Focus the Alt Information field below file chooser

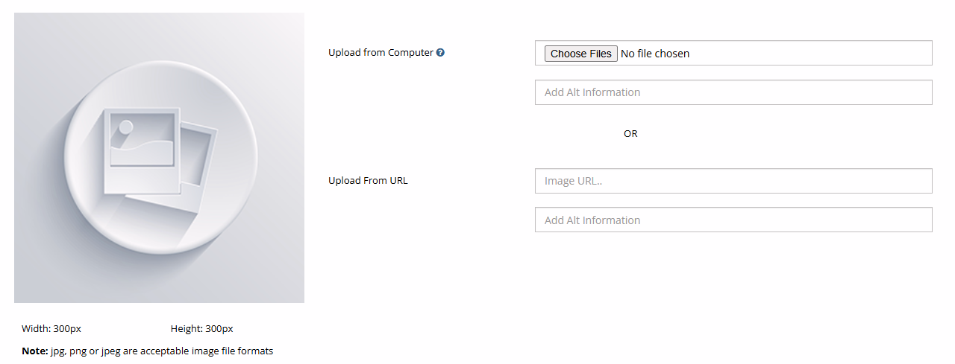[733, 92]
